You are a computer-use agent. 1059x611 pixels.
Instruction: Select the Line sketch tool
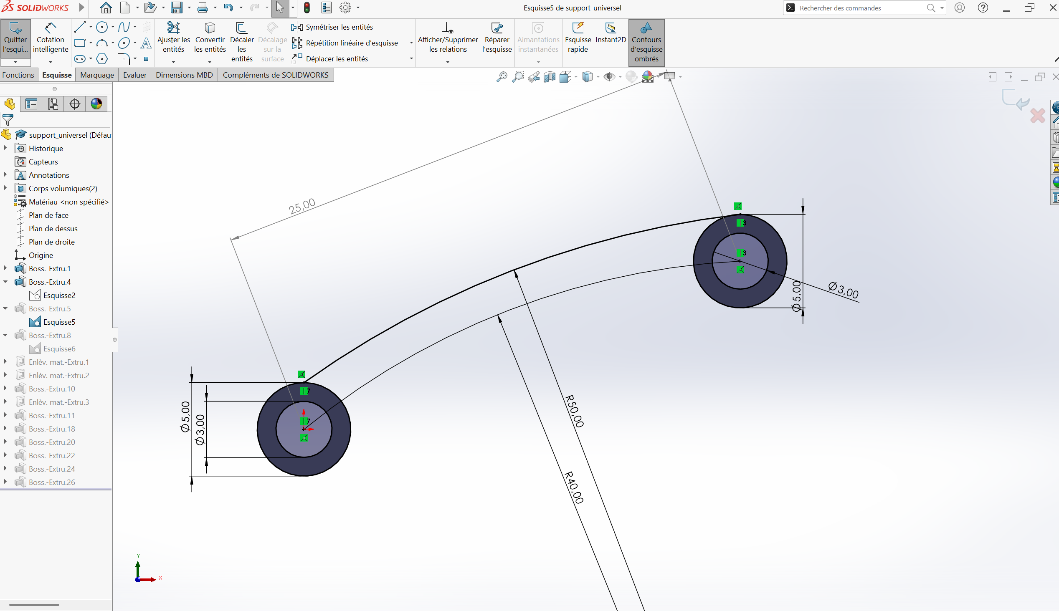[80, 27]
